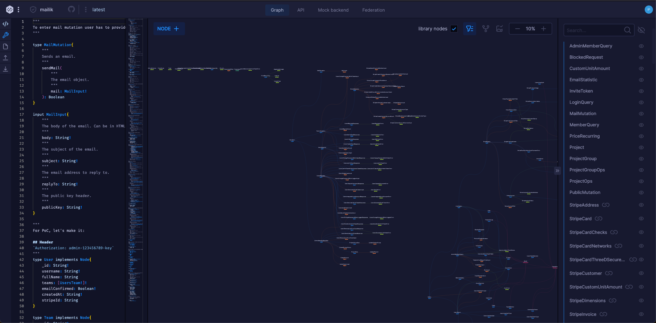
Task: Toggle visibility of BlockedRequest node
Action: (641, 57)
